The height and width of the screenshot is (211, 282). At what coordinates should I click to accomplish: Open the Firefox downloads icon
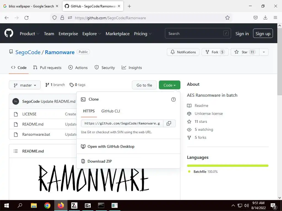[265, 18]
